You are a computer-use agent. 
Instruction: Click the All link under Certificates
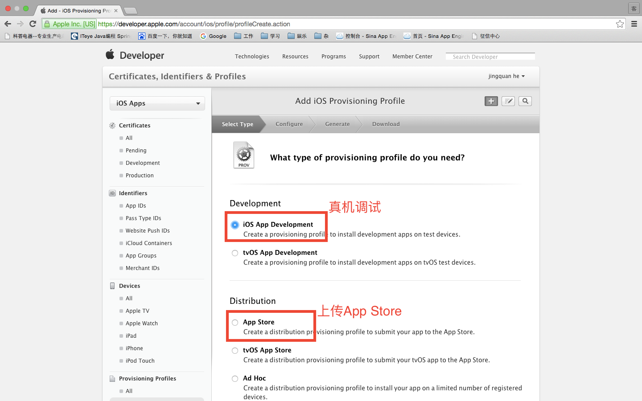tap(129, 138)
